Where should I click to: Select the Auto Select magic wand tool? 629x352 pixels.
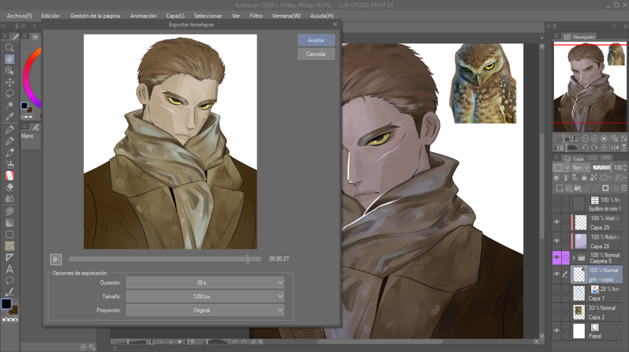pos(9,105)
